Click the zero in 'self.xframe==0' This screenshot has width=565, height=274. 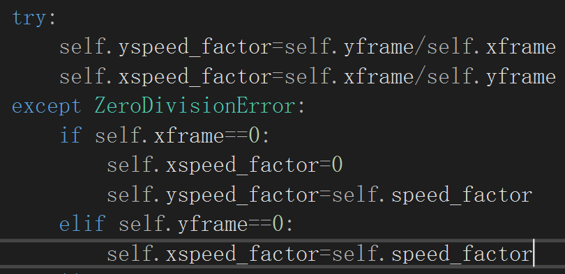pos(254,136)
